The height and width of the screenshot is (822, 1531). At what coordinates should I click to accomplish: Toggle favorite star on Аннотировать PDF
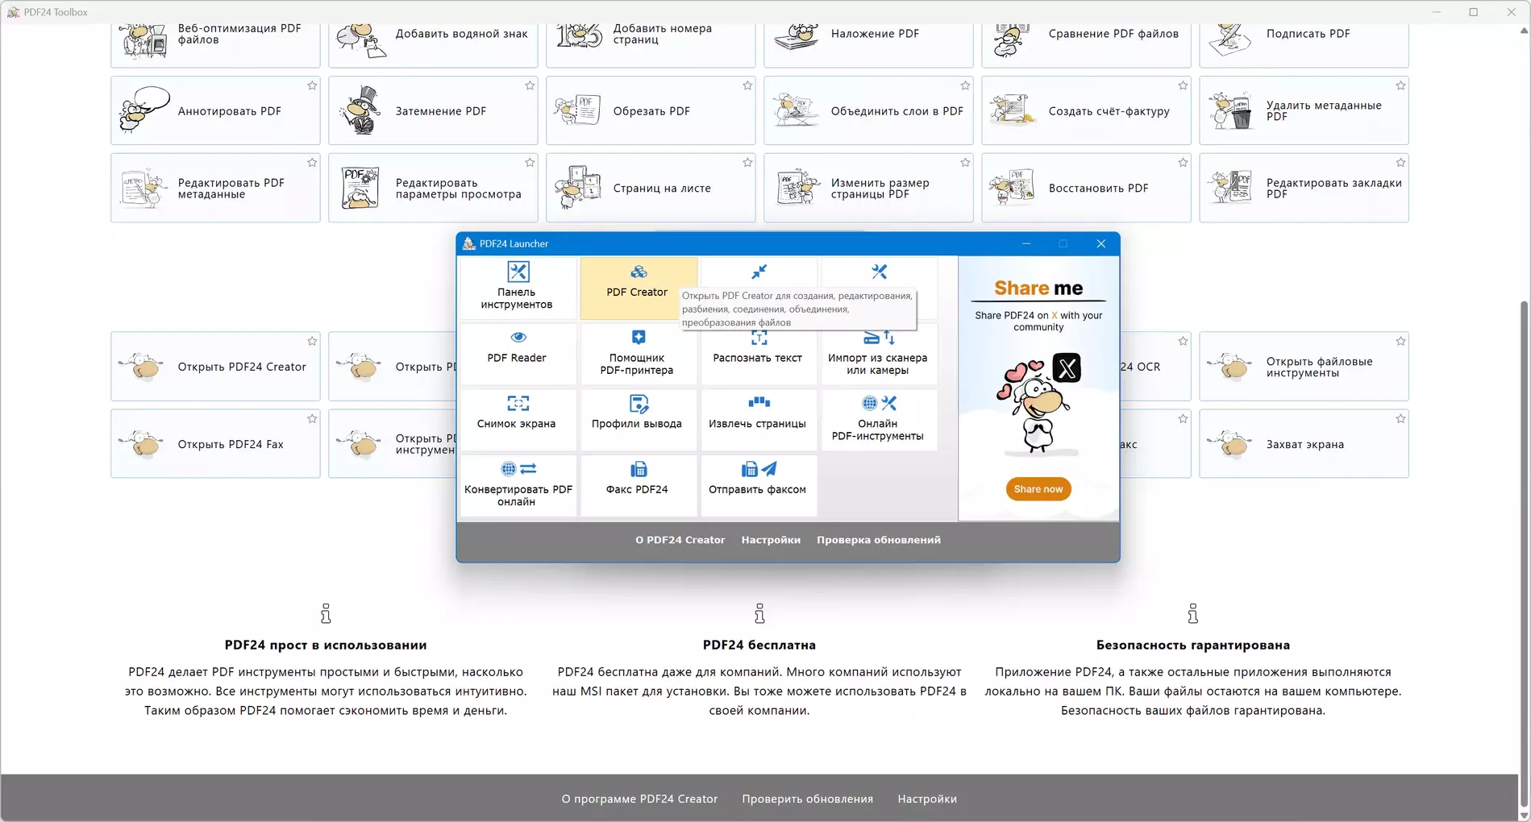[312, 85]
